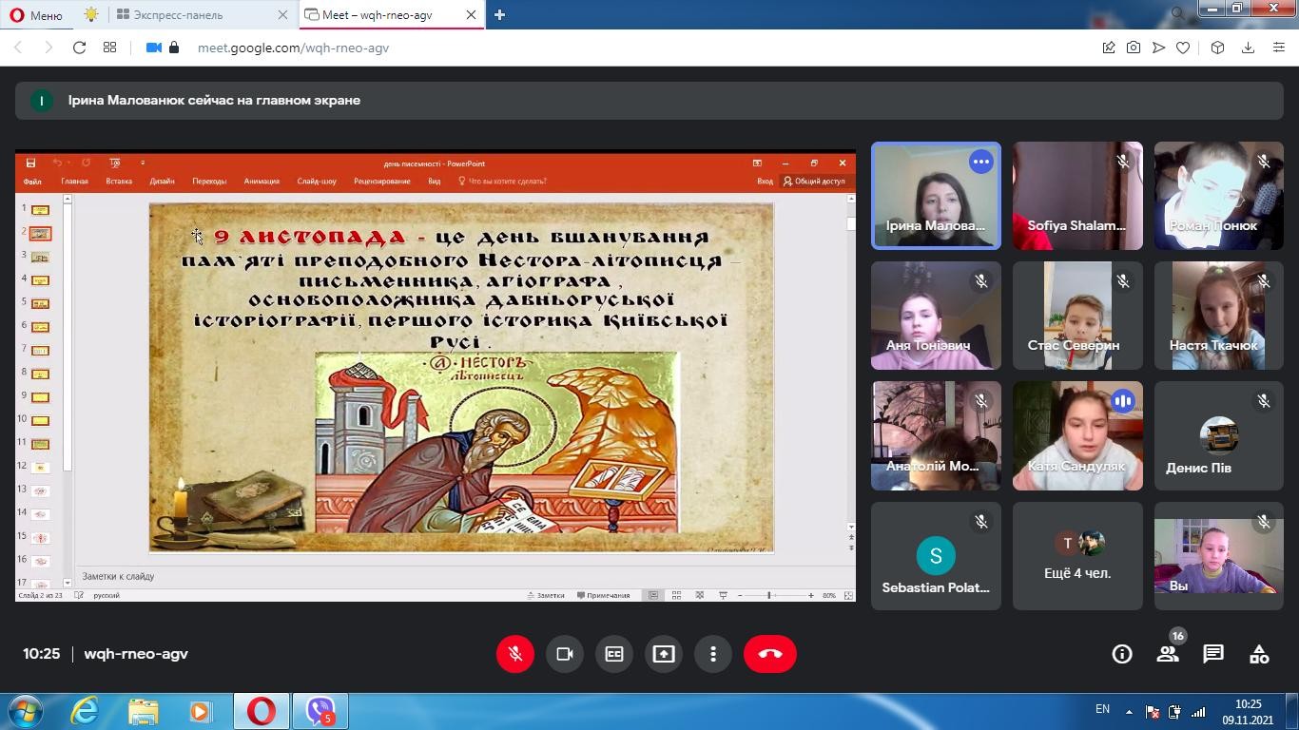Open a new tab with plus button

(x=499, y=14)
